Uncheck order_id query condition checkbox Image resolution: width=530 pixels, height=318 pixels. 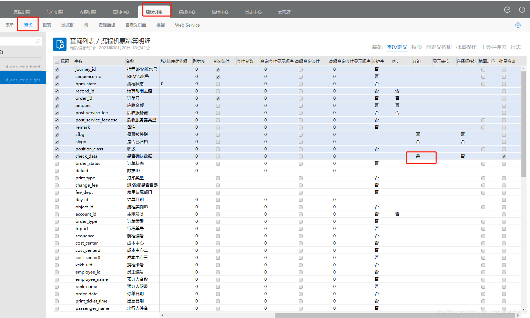(218, 98)
